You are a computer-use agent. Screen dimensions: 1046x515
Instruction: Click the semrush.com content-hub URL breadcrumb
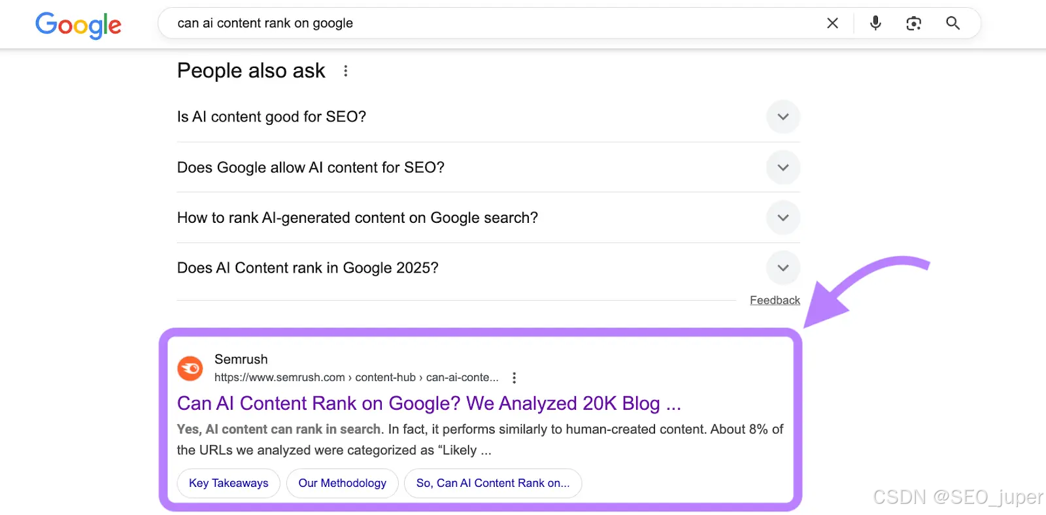[356, 378]
